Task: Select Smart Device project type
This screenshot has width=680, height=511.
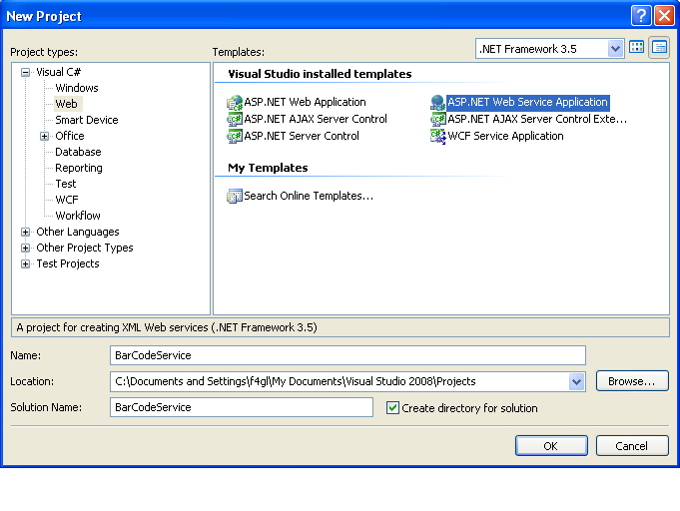Action: 87,120
